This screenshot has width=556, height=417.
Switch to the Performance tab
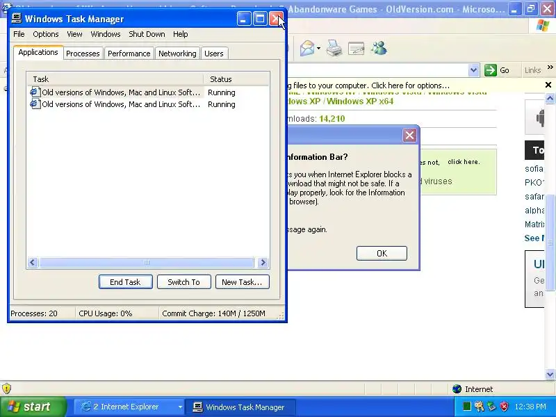tap(129, 54)
